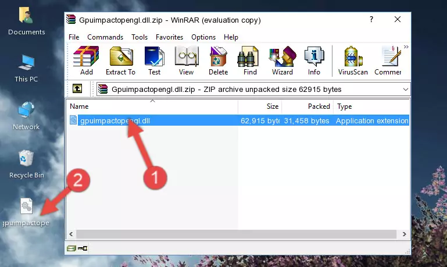Open the File menu
The height and width of the screenshot is (267, 447).
pyautogui.click(x=74, y=37)
